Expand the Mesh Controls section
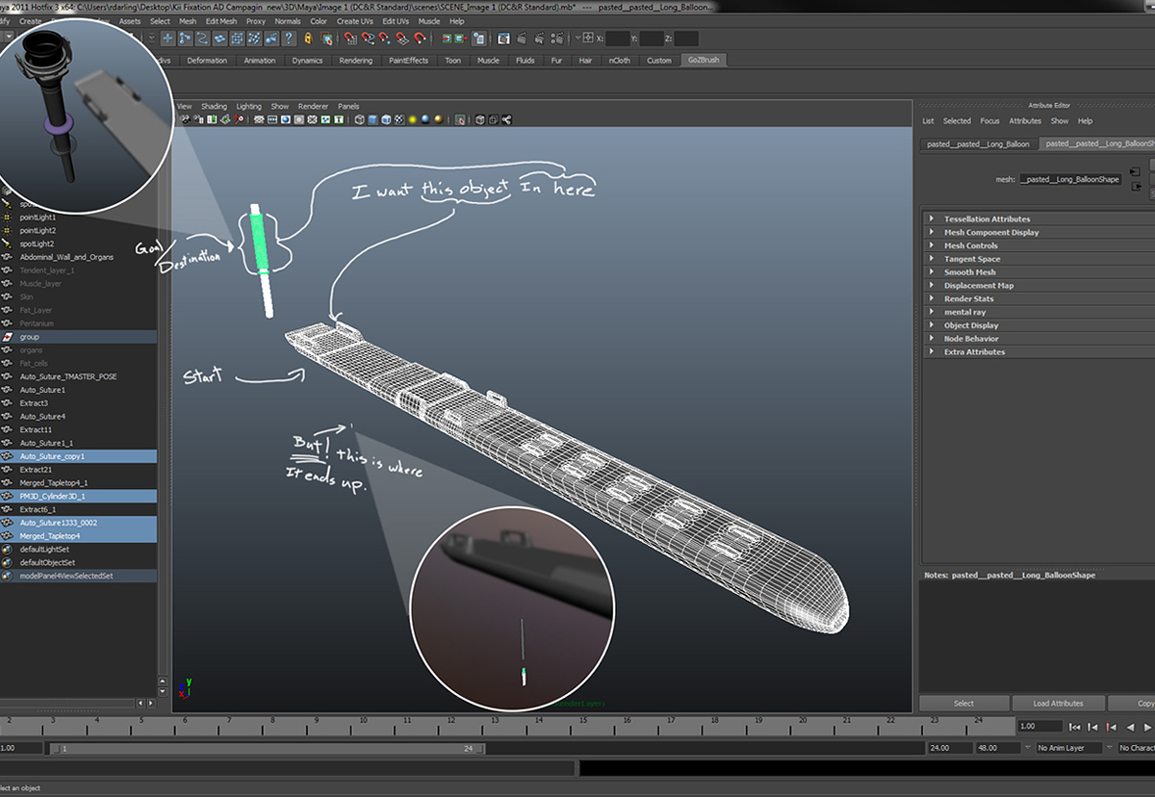This screenshot has height=797, width=1155. pos(1038,245)
